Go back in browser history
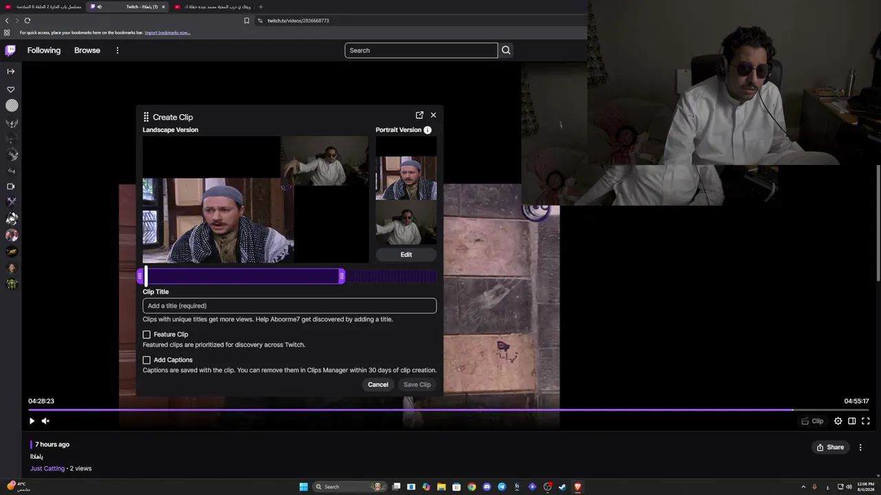The image size is (881, 495). (x=7, y=21)
